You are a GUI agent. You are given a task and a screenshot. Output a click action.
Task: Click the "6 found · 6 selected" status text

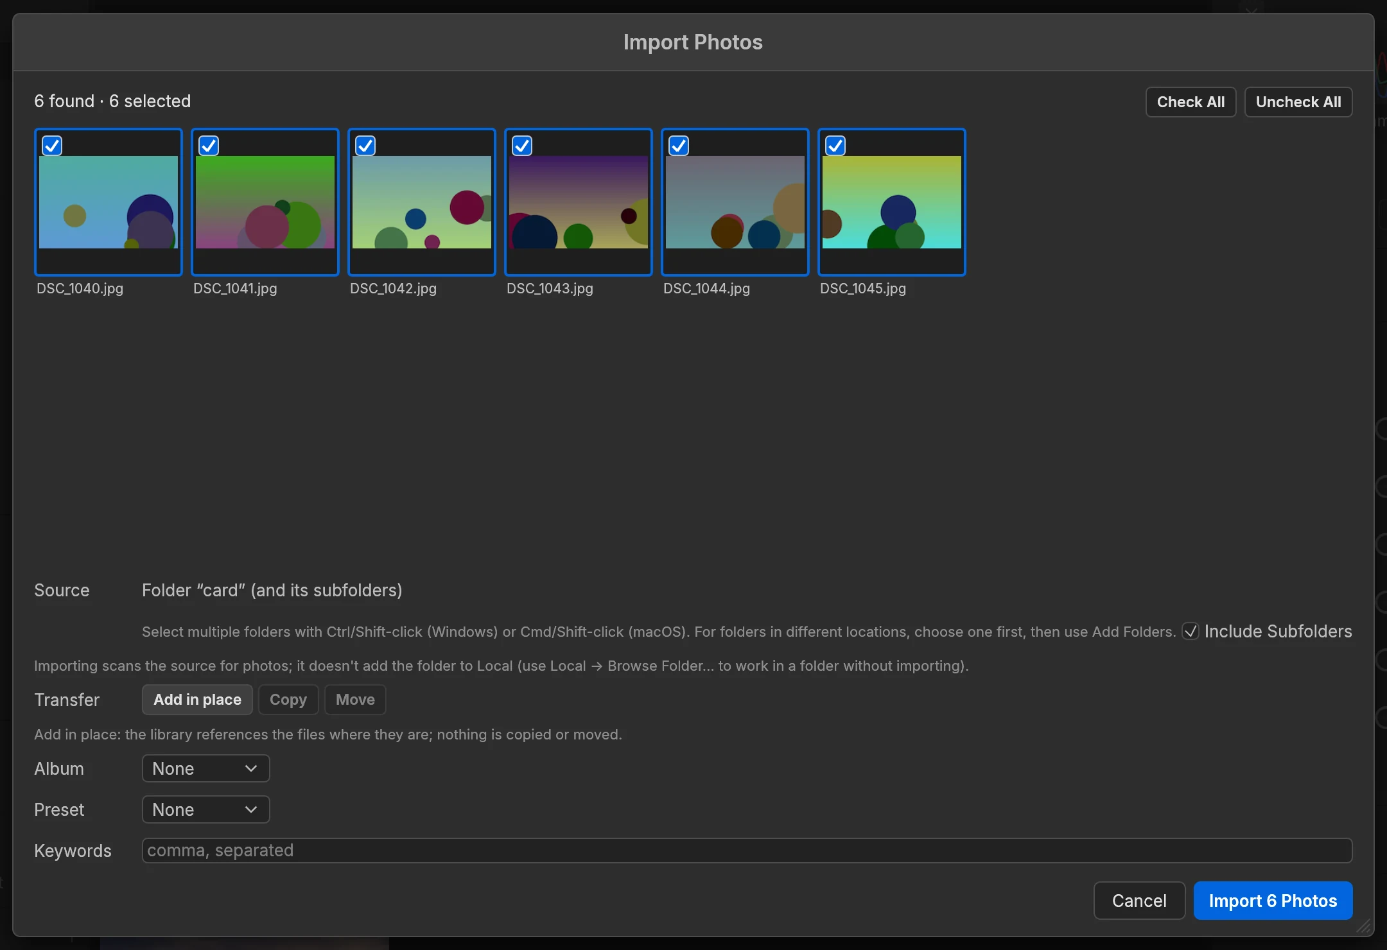point(112,101)
